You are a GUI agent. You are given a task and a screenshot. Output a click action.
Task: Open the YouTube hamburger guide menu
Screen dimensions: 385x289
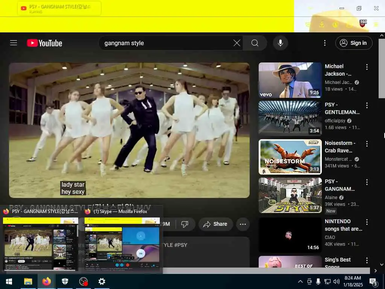[x=14, y=43]
